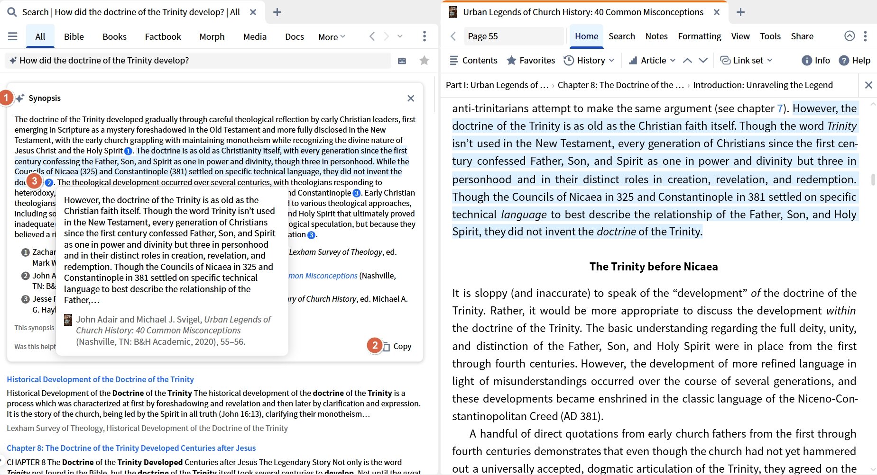
Task: Open the Tools ribbon tab
Action: click(770, 36)
